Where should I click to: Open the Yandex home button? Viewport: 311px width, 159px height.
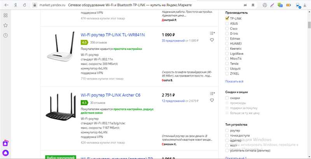coord(16,5)
